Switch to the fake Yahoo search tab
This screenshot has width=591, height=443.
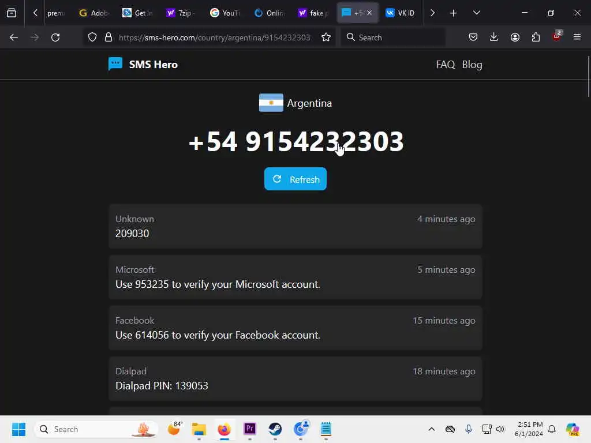[313, 13]
